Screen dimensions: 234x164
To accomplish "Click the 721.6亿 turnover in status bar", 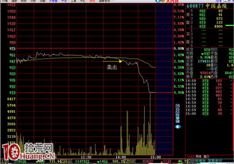I will tap(56, 161).
